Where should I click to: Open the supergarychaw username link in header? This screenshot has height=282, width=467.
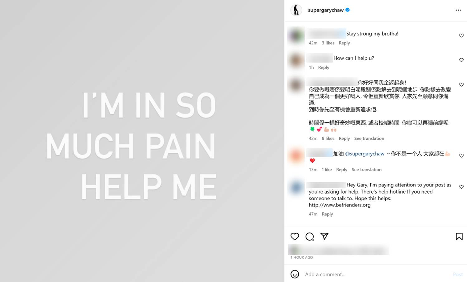[x=326, y=10]
